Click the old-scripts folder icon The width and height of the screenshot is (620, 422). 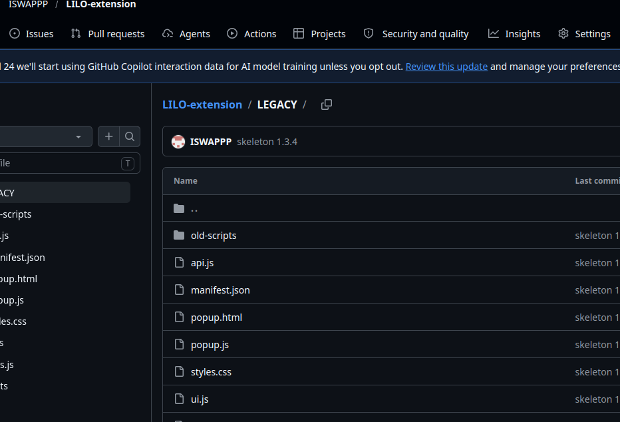[179, 236]
